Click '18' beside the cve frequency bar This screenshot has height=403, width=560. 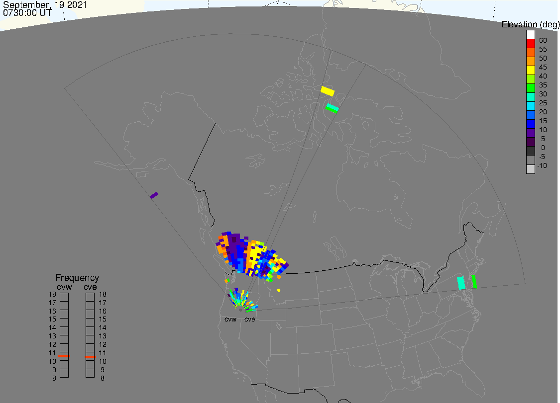(x=103, y=295)
